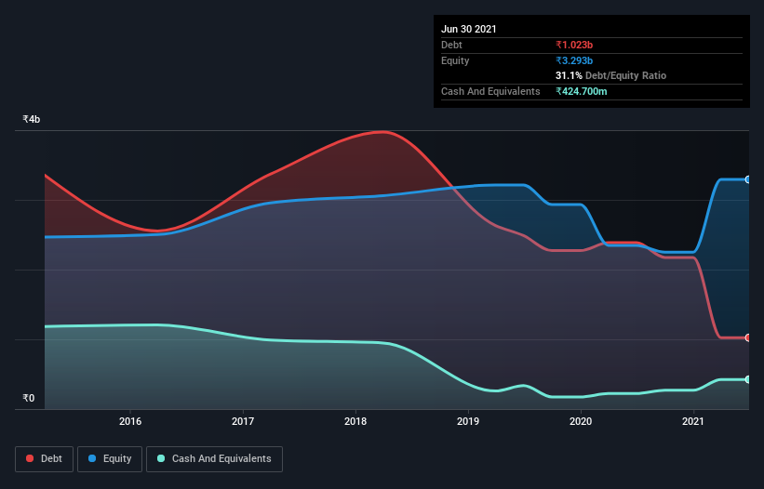Click the Debt row label in tooltip
The width and height of the screenshot is (764, 489).
click(x=451, y=45)
